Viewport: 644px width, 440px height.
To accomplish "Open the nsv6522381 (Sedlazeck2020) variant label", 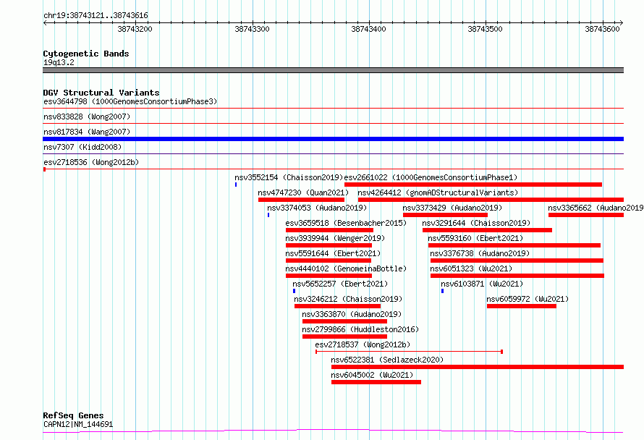I will point(387,360).
